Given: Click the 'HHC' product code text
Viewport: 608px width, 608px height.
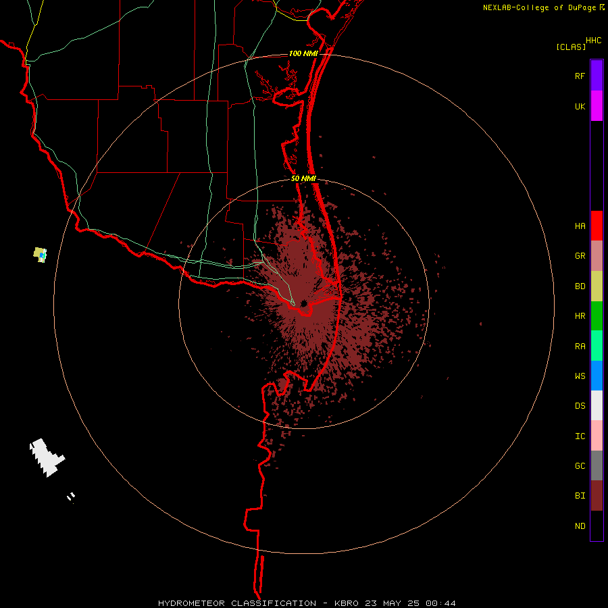Looking at the screenshot, I should click(593, 41).
